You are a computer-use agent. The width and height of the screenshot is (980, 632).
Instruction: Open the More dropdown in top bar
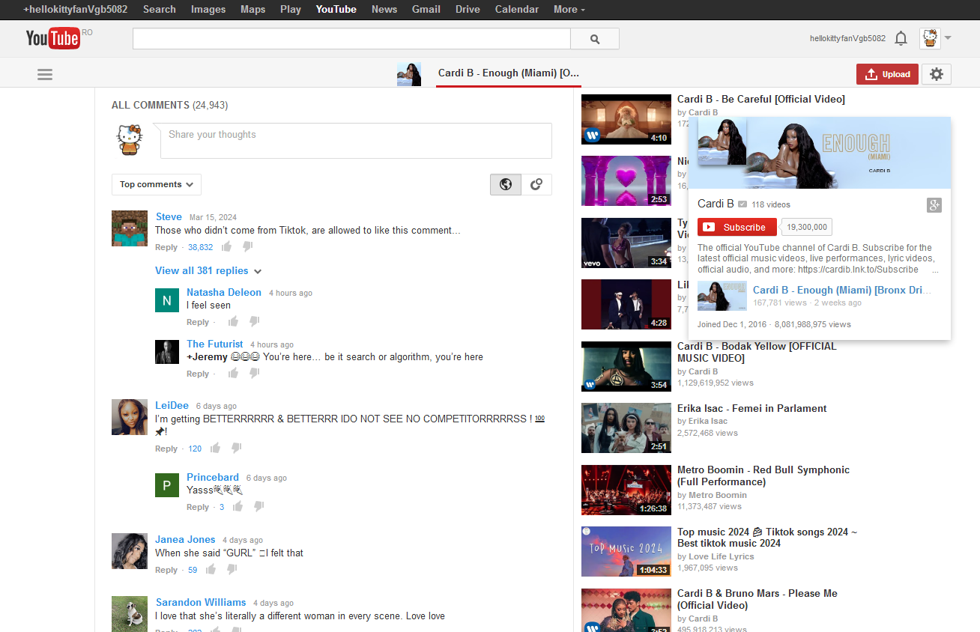pyautogui.click(x=569, y=9)
